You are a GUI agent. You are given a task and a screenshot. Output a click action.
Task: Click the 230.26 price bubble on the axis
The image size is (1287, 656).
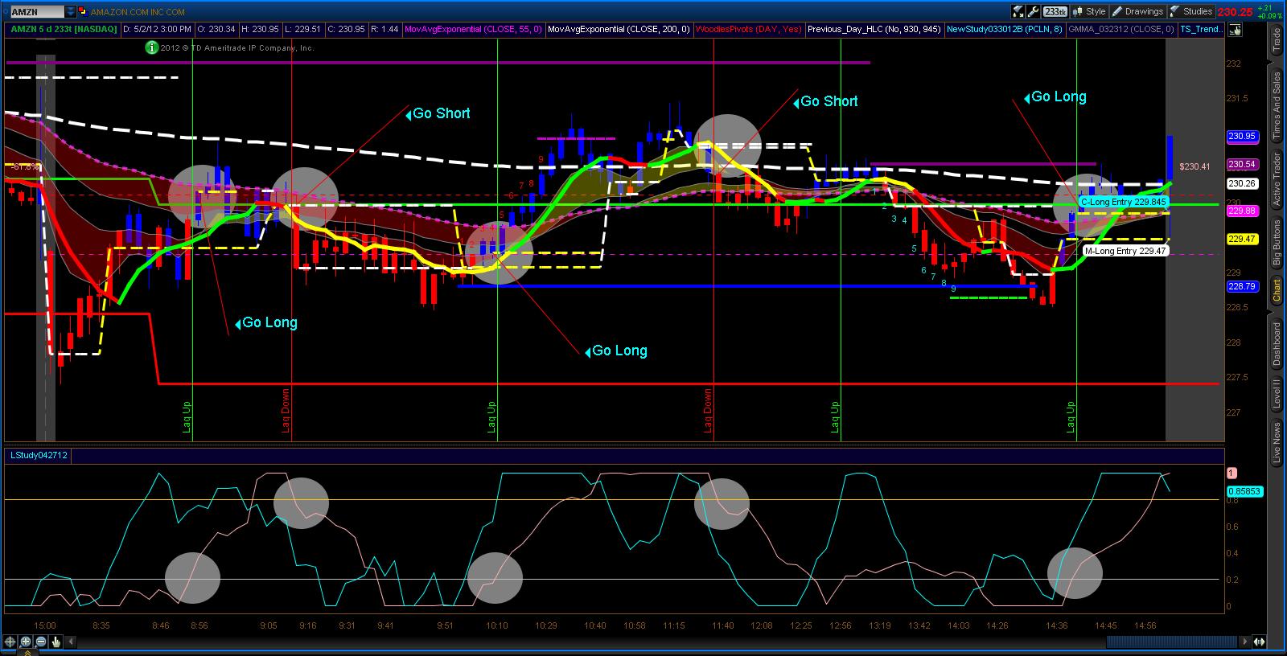tap(1243, 183)
